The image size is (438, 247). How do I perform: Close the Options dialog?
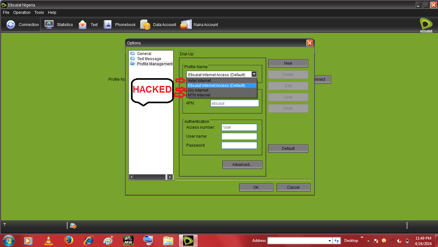[x=310, y=43]
